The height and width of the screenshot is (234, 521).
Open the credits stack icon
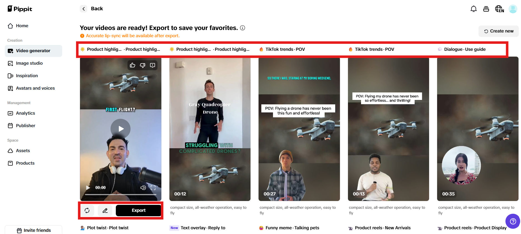click(486, 9)
